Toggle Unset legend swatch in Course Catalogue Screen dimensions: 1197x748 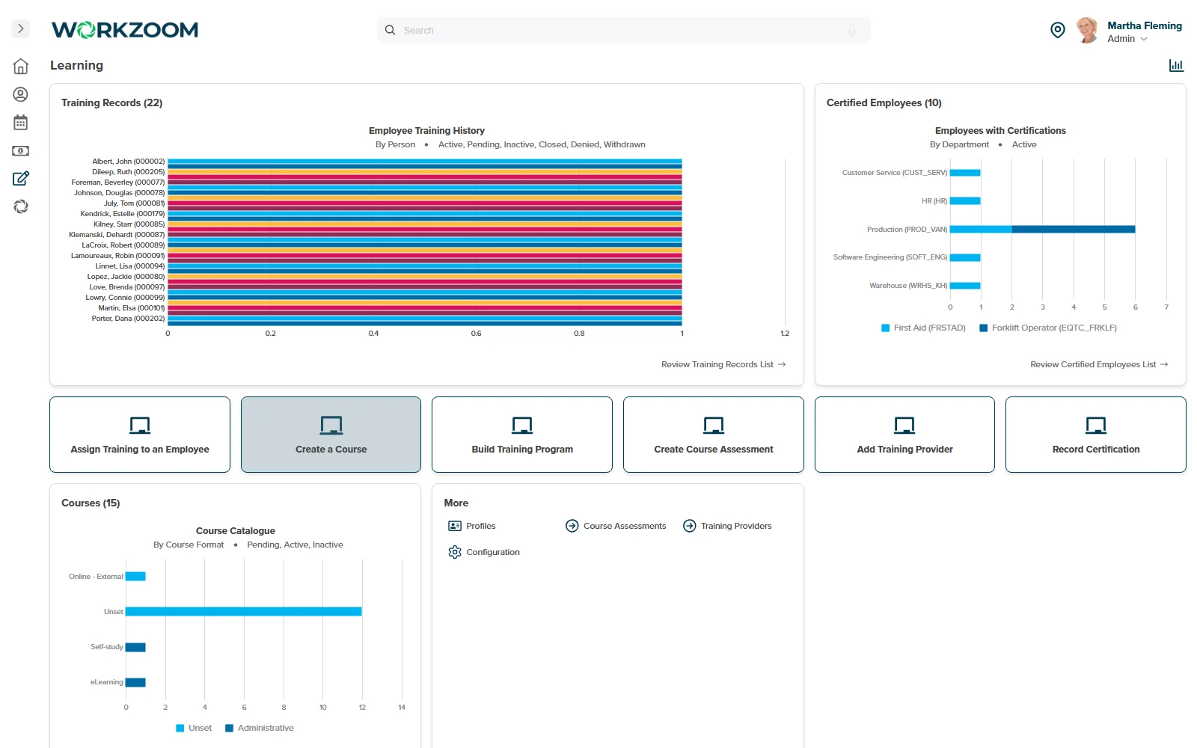pyautogui.click(x=180, y=728)
